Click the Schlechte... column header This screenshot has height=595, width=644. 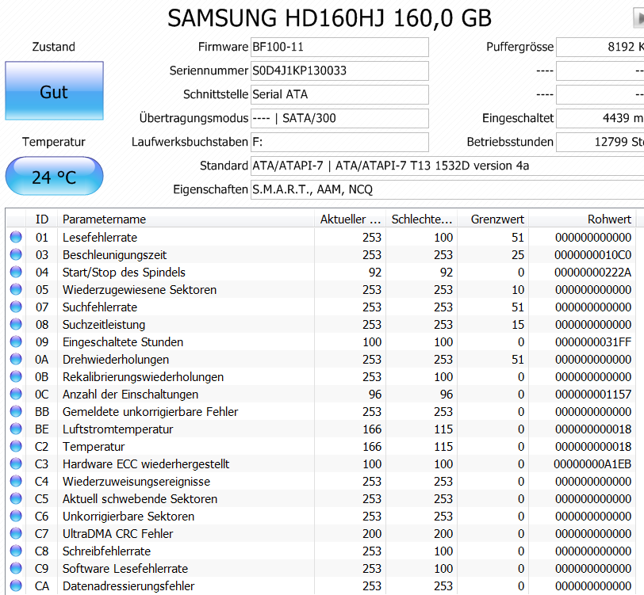(422, 219)
